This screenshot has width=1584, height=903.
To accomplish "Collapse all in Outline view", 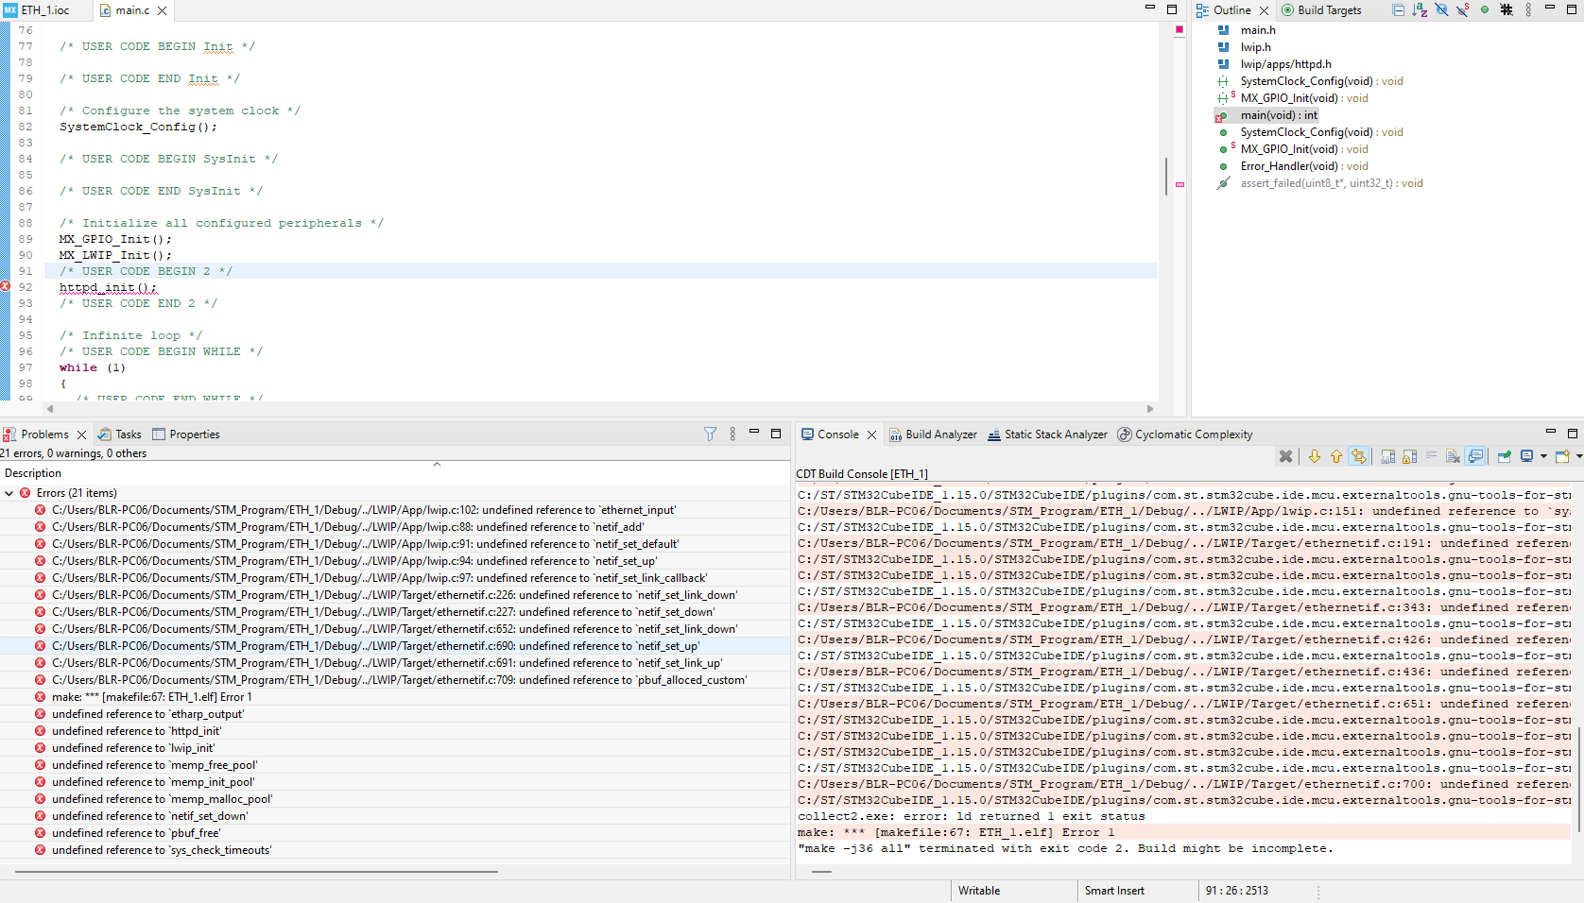I will click(1399, 10).
